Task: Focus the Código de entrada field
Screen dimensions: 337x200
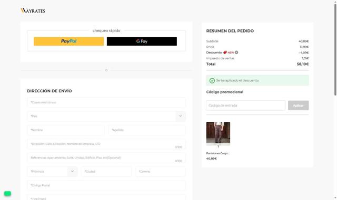Action: pos(246,106)
